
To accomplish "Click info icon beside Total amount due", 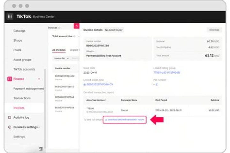I will click(74, 36).
